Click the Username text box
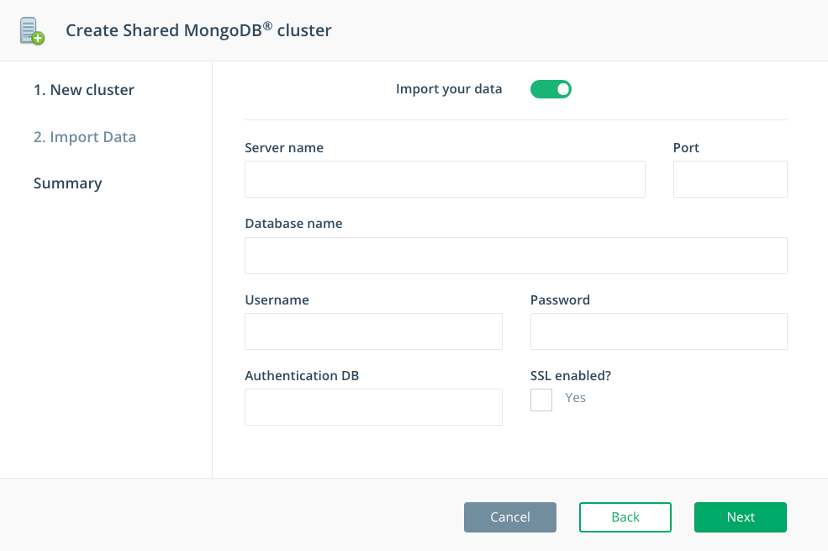The height and width of the screenshot is (551, 828). (x=373, y=331)
